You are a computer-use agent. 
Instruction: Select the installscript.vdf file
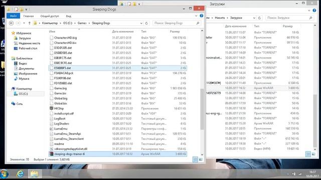pos(118,113)
